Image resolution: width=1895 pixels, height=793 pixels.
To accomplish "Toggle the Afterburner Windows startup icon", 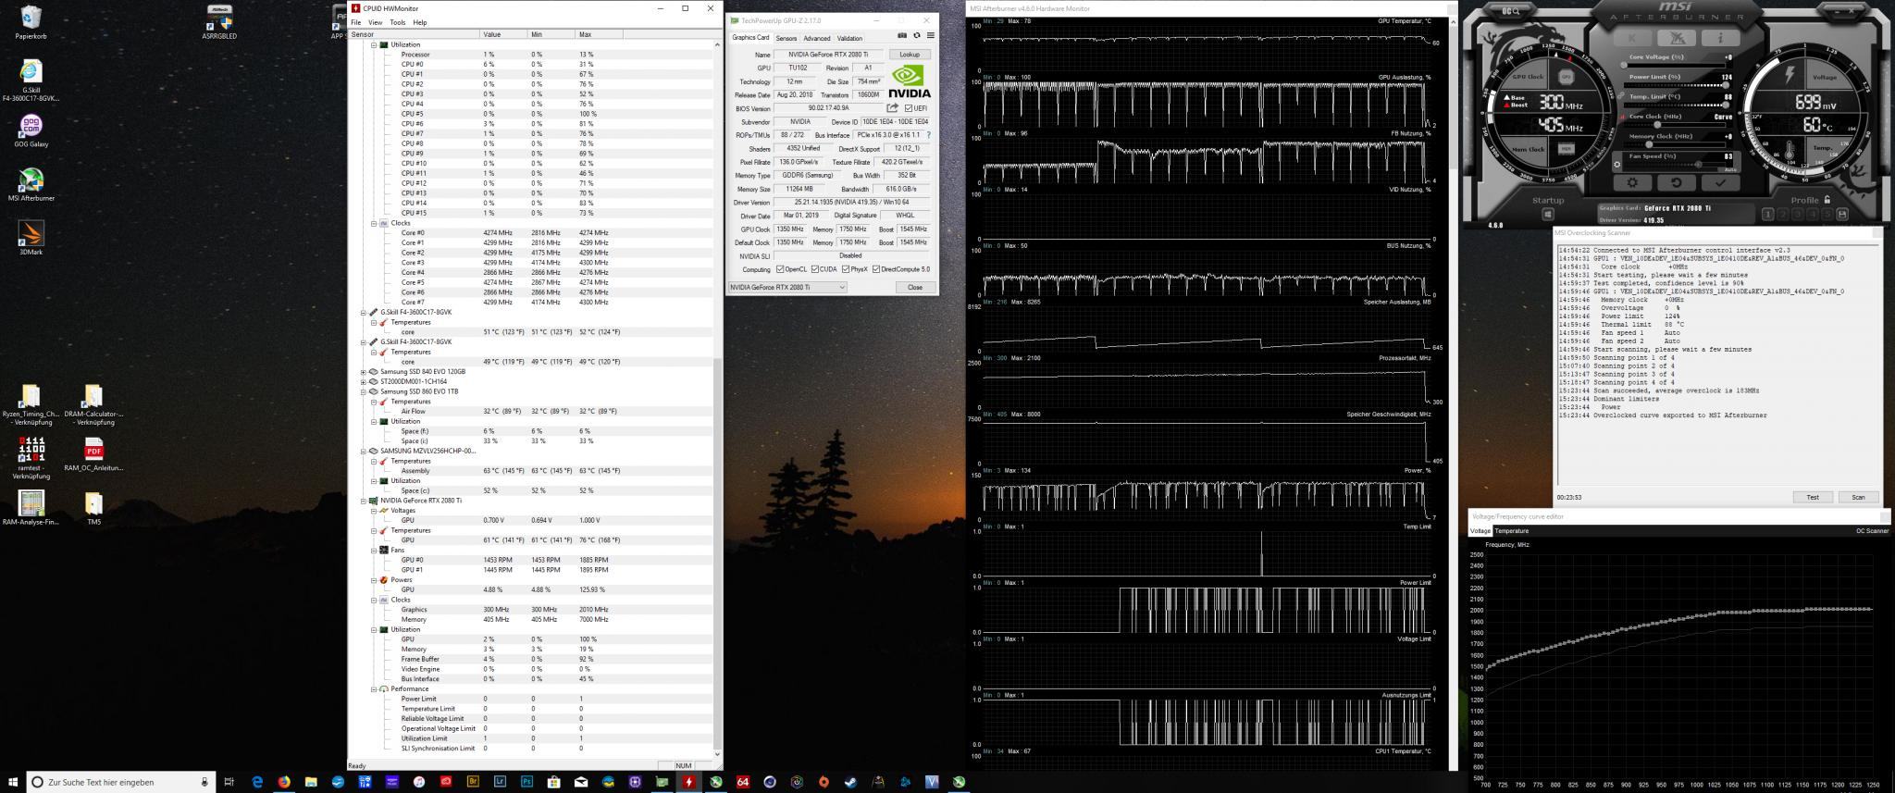I will (x=1548, y=215).
